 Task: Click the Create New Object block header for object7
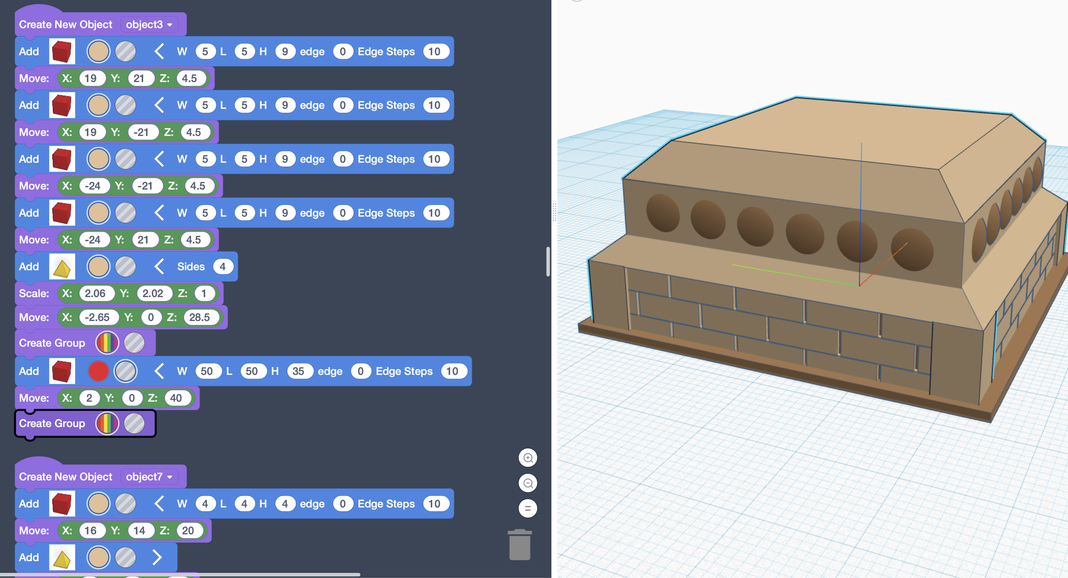(x=65, y=476)
